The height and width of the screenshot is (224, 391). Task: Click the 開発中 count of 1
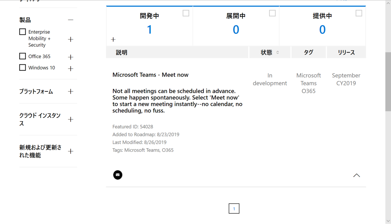coord(150,30)
